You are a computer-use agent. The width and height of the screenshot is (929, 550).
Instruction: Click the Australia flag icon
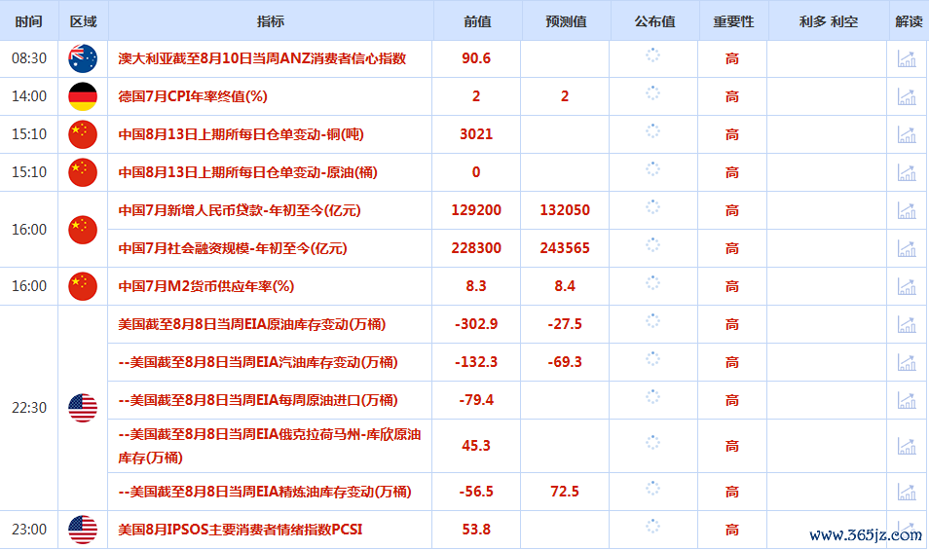coord(83,58)
